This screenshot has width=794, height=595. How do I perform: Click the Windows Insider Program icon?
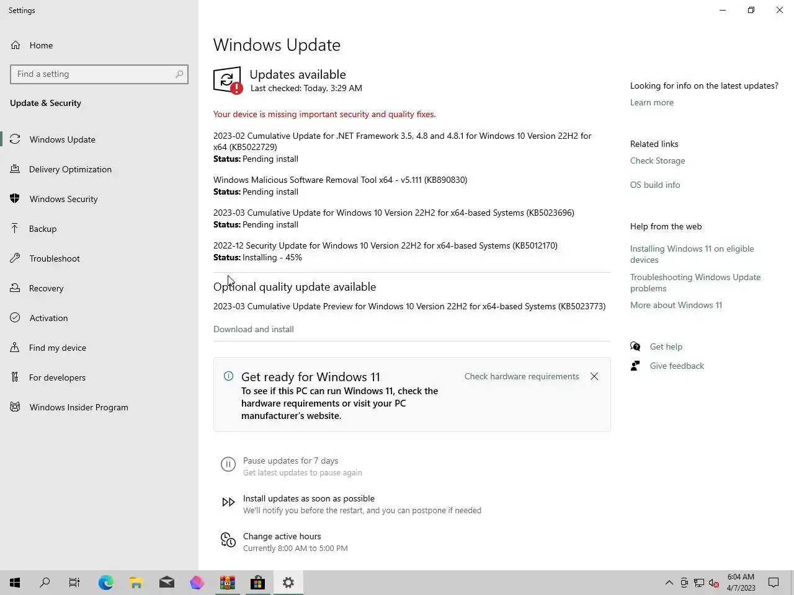[16, 407]
